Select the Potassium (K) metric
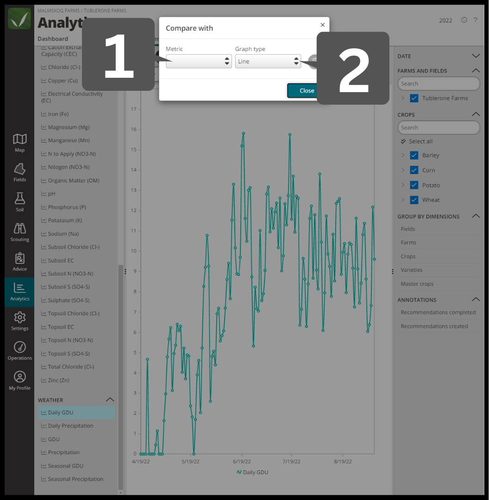This screenshot has height=500, width=489. [62, 220]
